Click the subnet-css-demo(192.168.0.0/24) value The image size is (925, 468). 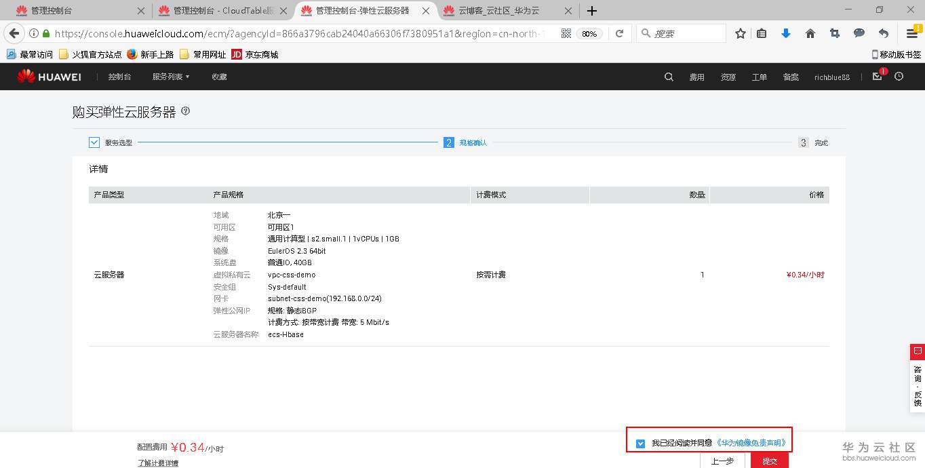(325, 298)
